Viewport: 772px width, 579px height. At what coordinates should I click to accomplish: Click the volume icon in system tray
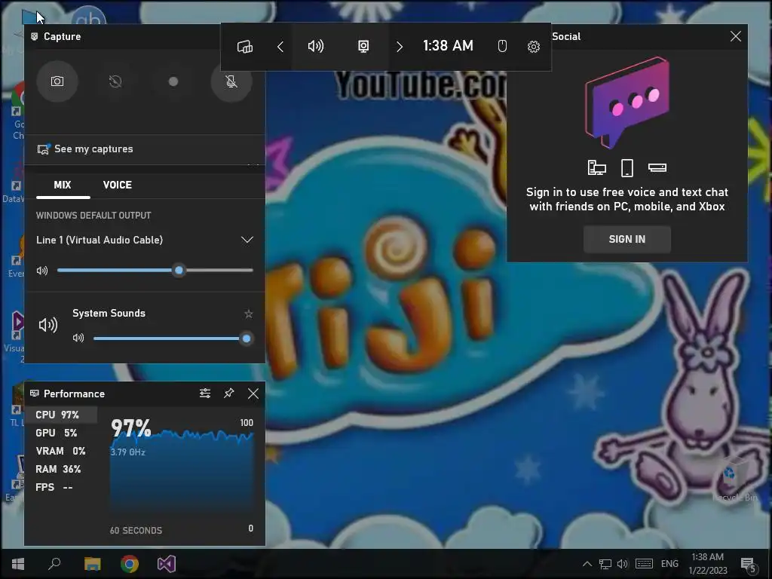point(622,564)
